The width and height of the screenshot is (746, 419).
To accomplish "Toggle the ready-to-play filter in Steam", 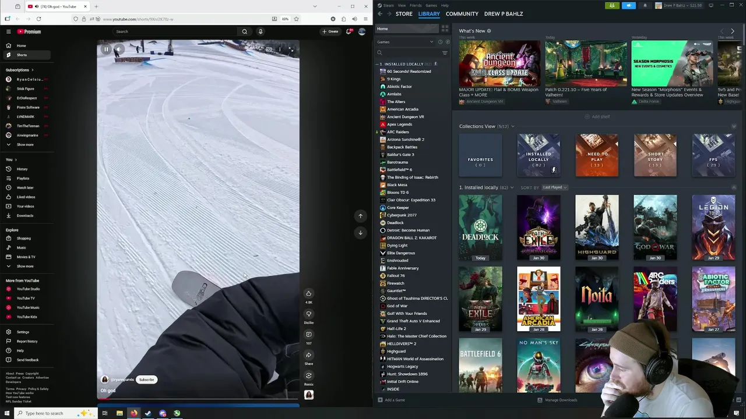I will pos(447,42).
